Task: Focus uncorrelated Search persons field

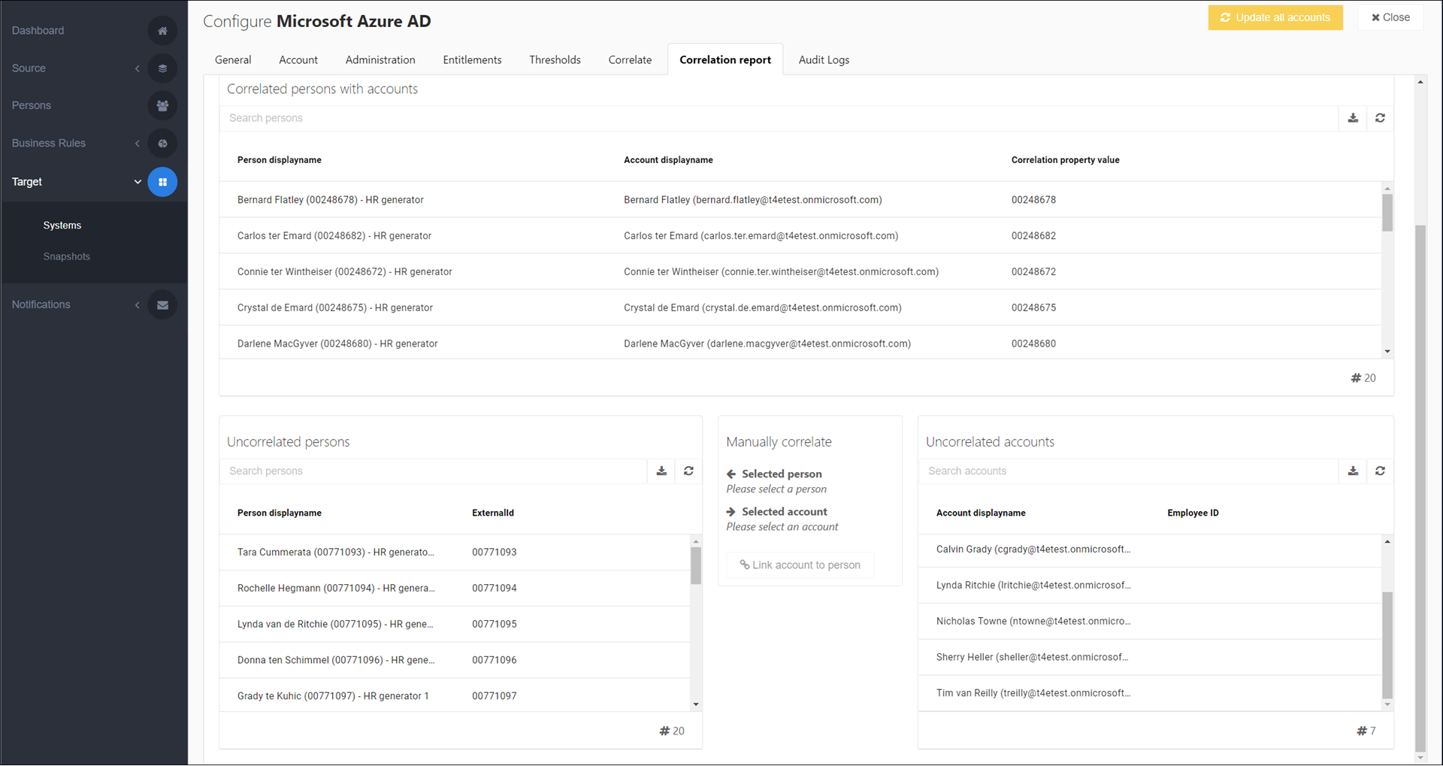Action: point(434,471)
